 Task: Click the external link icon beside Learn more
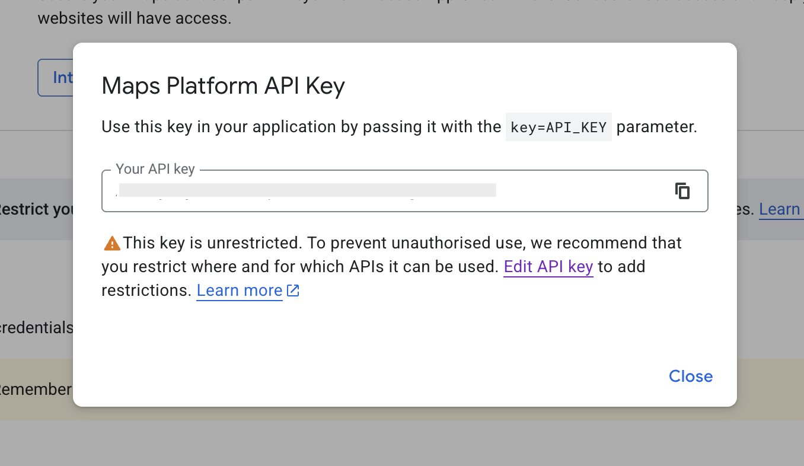pyautogui.click(x=293, y=291)
